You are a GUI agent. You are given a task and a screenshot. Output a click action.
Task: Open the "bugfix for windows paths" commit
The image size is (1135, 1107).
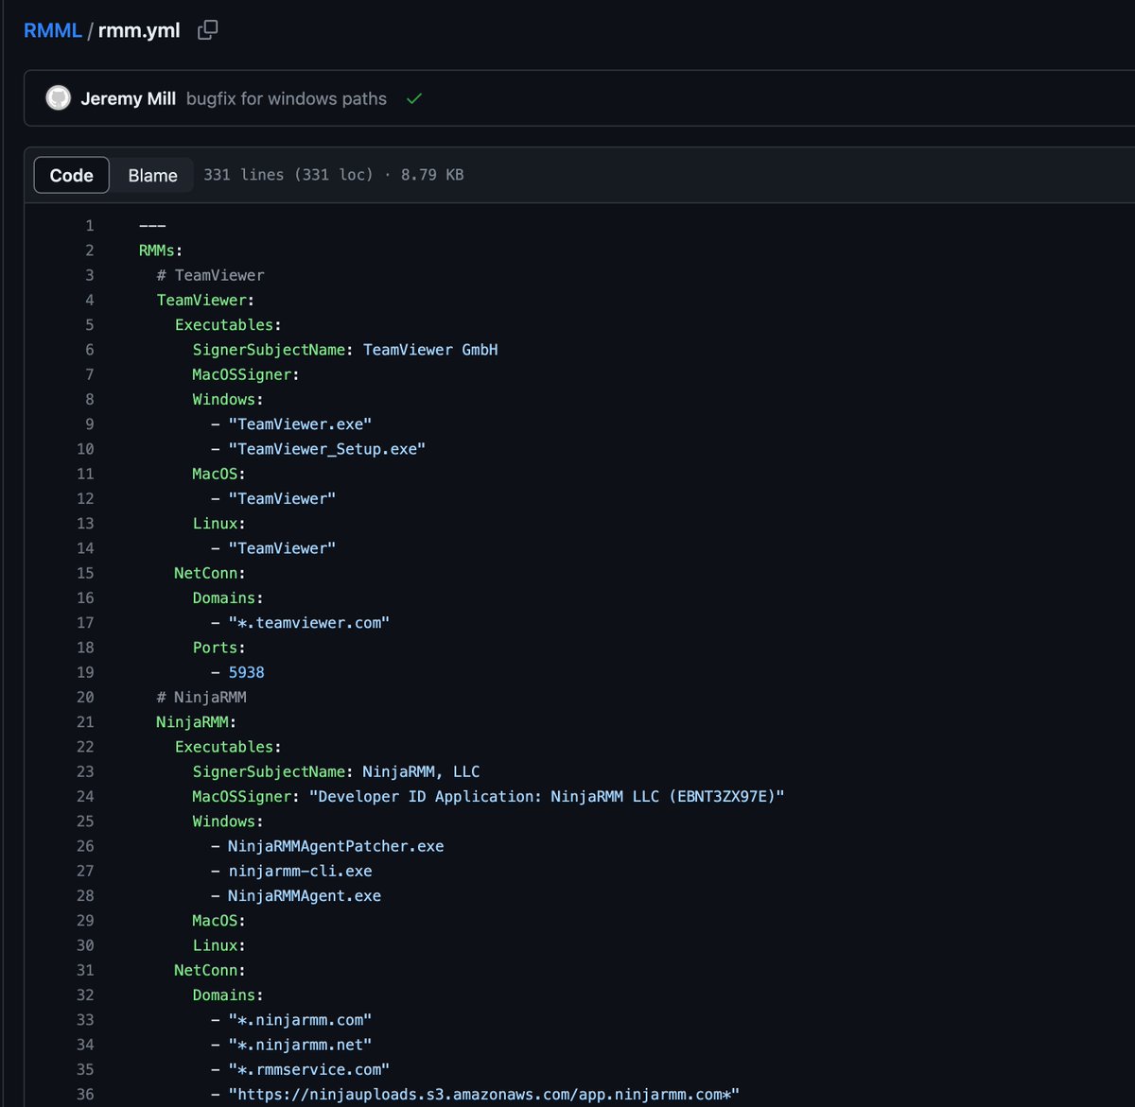[287, 98]
